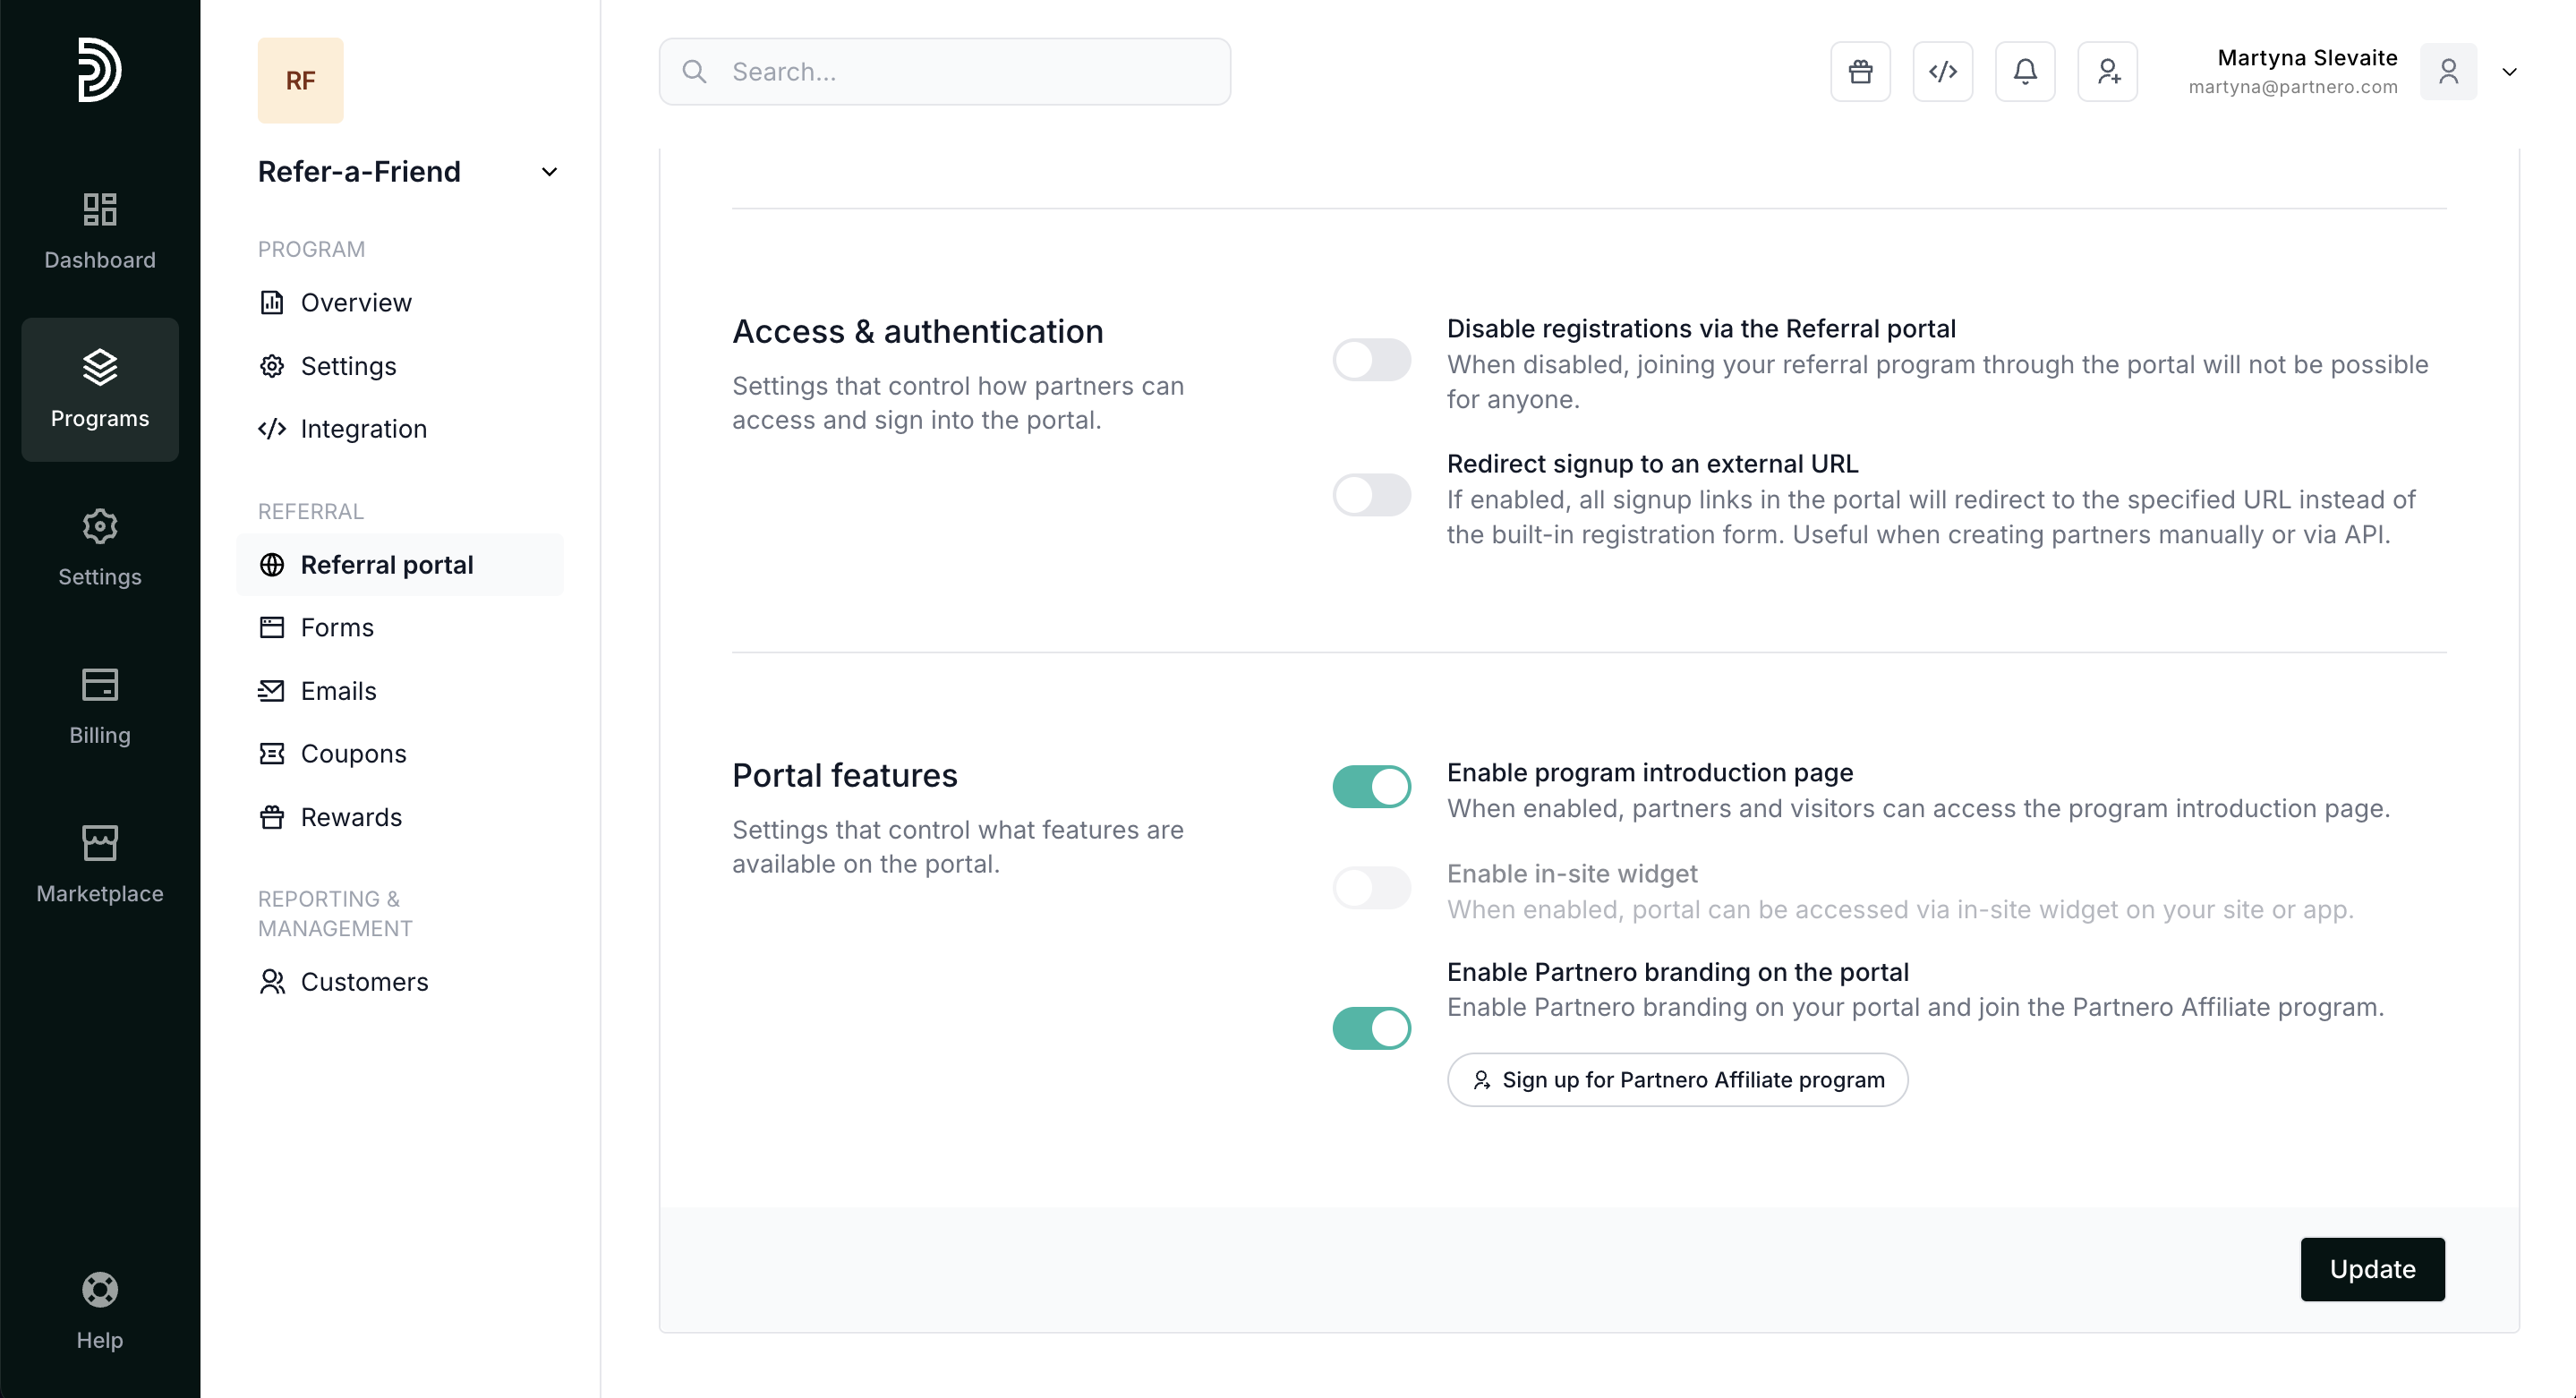Open Coupons in referral menu
This screenshot has width=2576, height=1398.
[353, 754]
